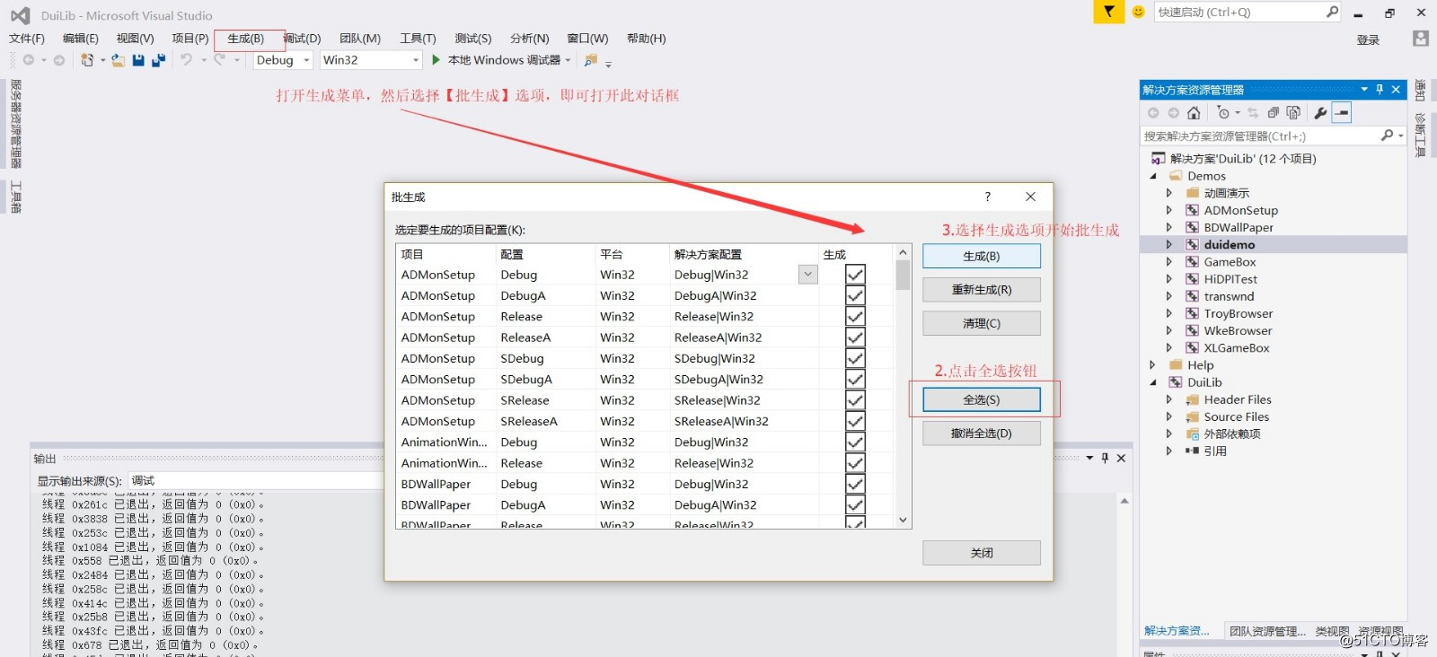Click the account avatar icon near 登录

1420,38
